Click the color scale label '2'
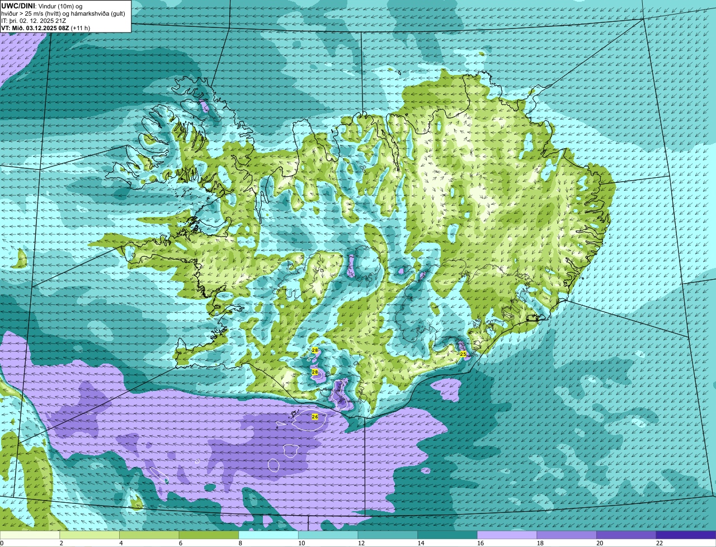 [x=61, y=543]
